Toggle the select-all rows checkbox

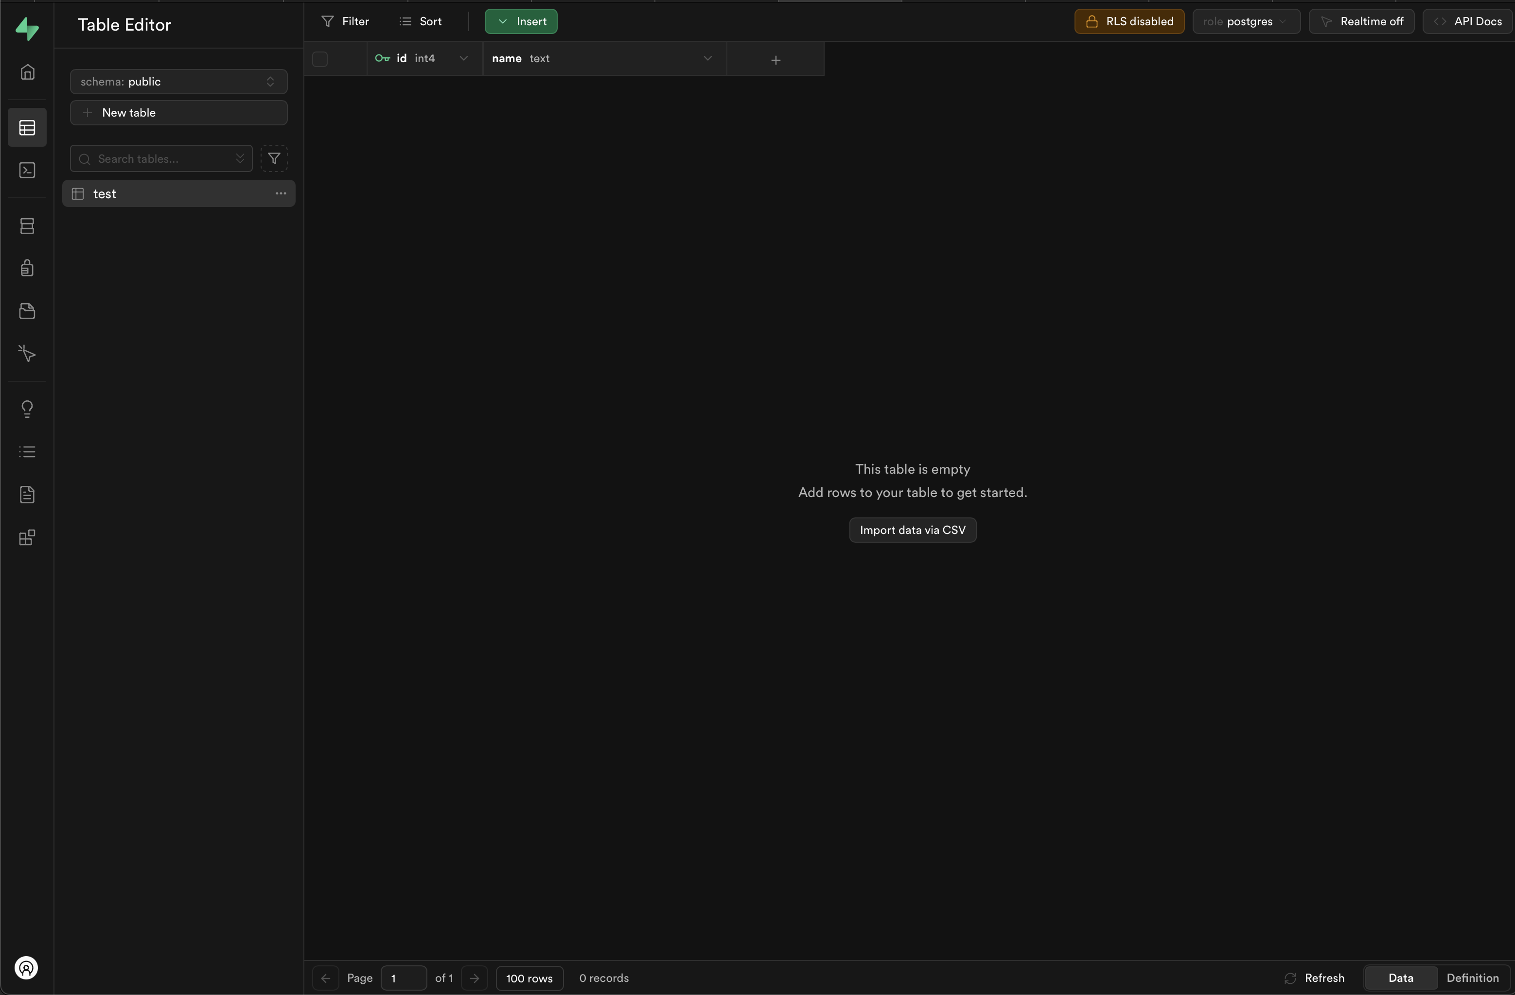(320, 59)
